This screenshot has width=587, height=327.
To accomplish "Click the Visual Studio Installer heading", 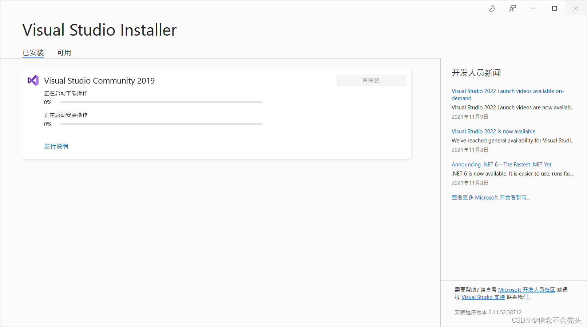I will pos(99,30).
